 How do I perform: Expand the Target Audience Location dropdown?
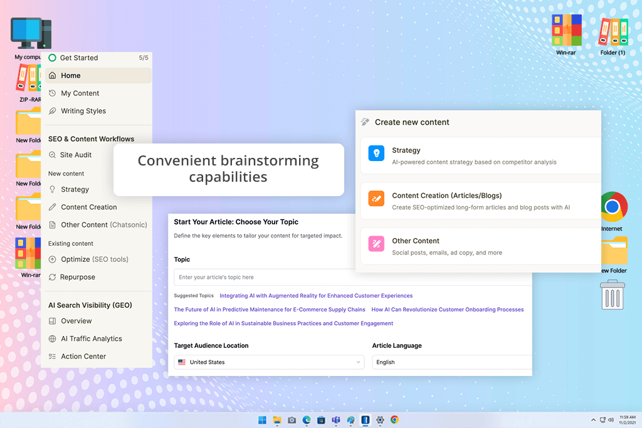coord(269,362)
